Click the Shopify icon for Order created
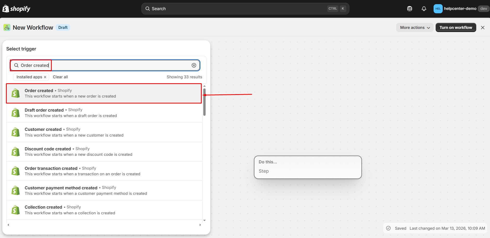Screen dimensions: 490x238 pos(16,93)
